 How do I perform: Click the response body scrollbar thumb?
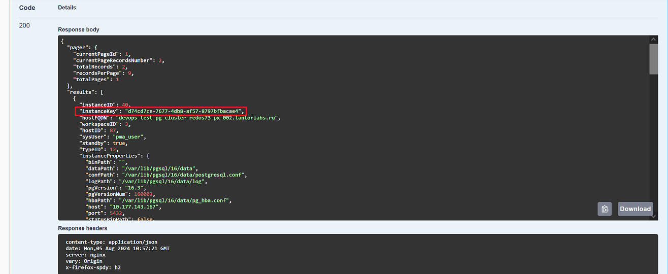tap(653, 59)
